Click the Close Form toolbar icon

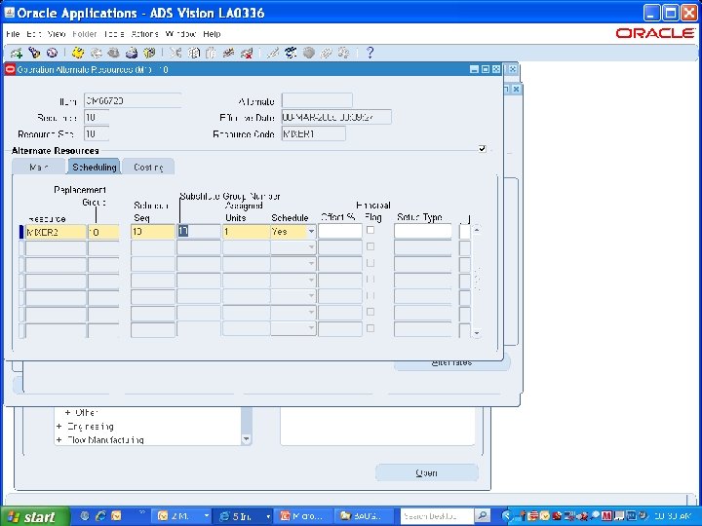(x=149, y=54)
